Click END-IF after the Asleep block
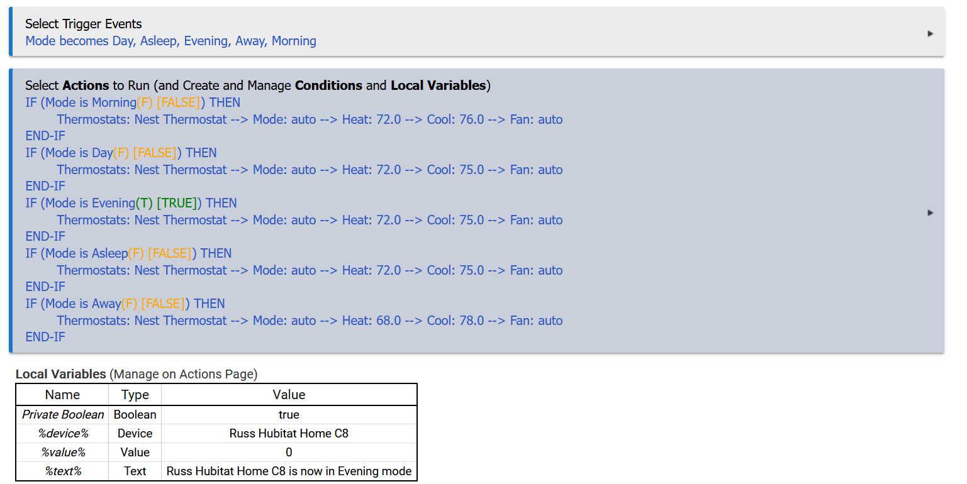The width and height of the screenshot is (967, 484). 45,287
